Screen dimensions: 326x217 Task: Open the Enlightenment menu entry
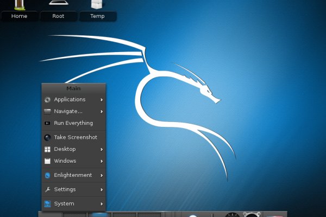pyautogui.click(x=73, y=175)
